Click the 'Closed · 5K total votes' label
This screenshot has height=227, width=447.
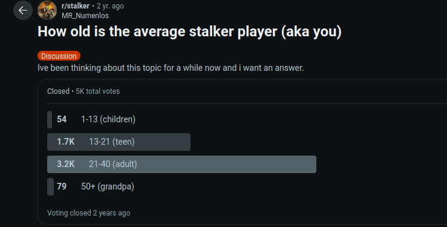(83, 91)
